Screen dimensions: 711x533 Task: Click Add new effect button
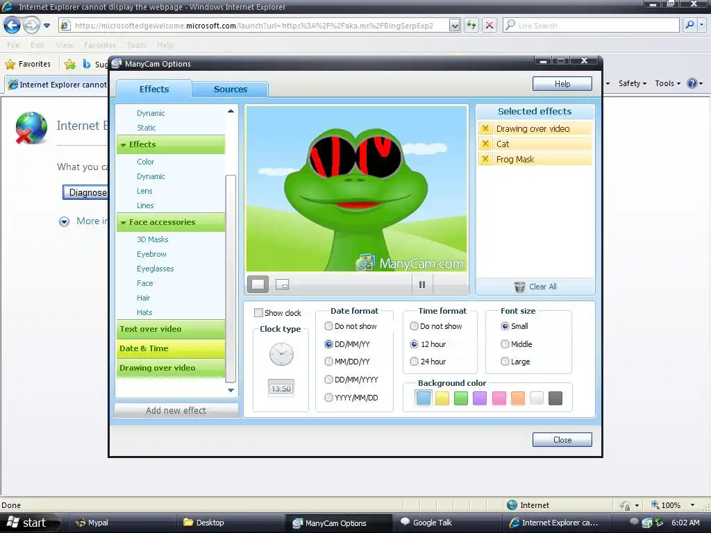[176, 410]
